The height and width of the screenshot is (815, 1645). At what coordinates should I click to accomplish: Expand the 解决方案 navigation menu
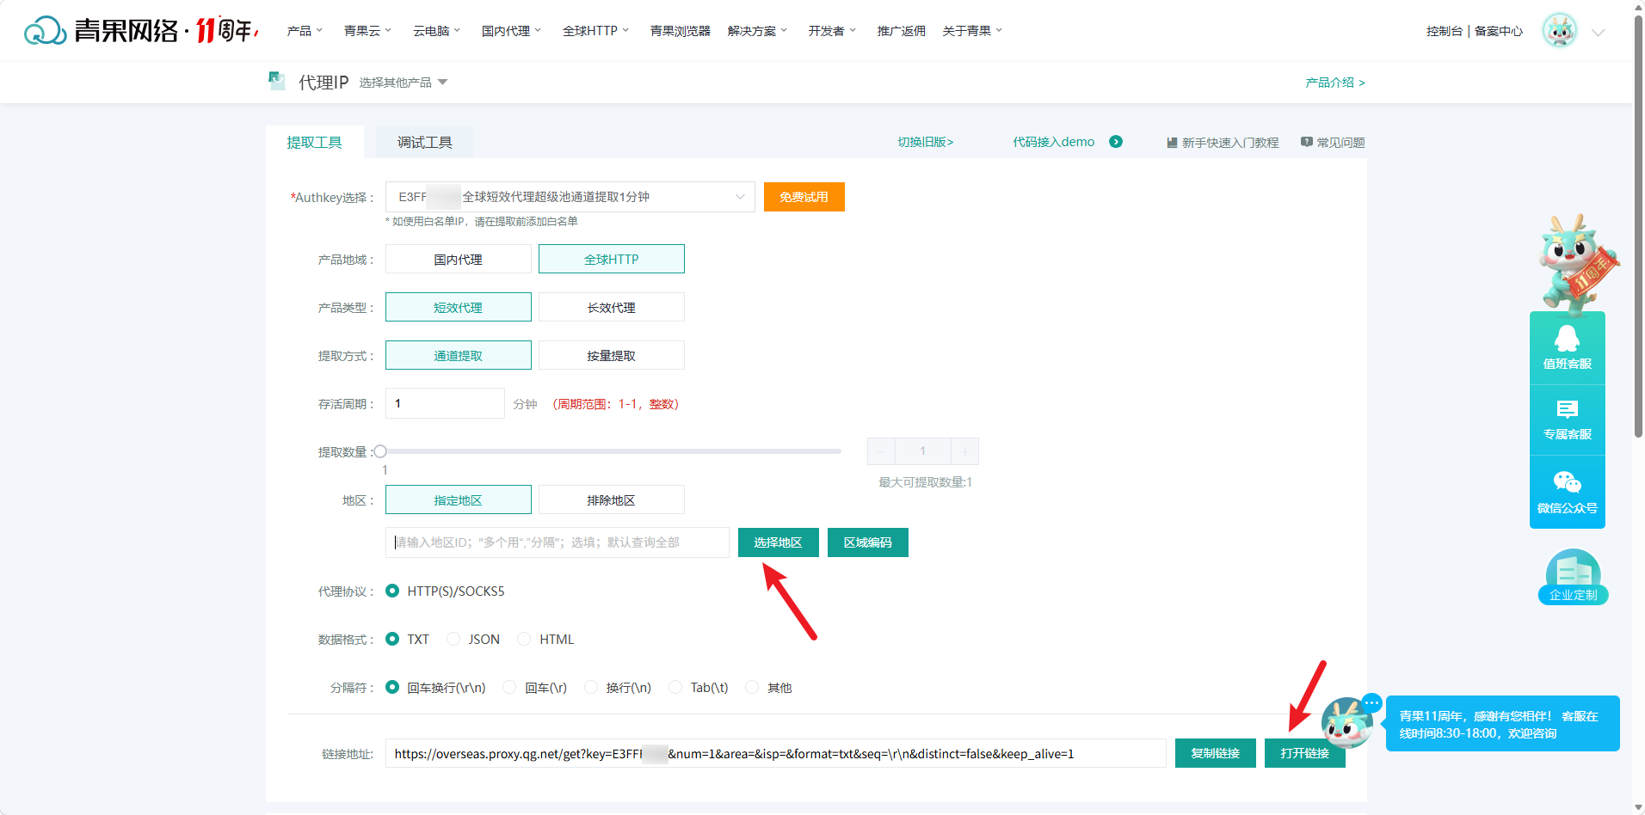[757, 31]
